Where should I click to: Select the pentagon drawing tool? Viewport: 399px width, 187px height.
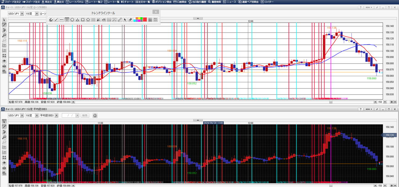point(88,20)
